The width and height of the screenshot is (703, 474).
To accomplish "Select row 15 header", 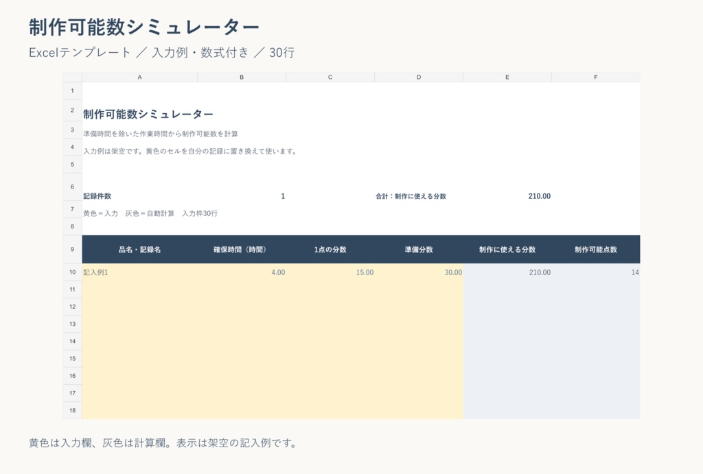I will point(72,358).
